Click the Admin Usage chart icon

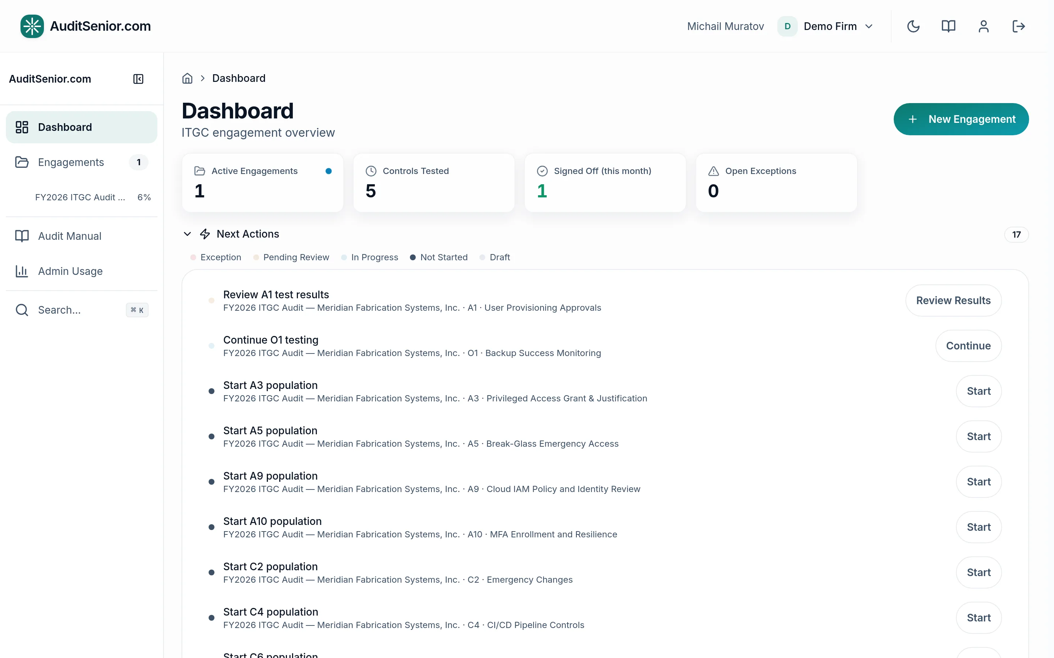(x=22, y=271)
